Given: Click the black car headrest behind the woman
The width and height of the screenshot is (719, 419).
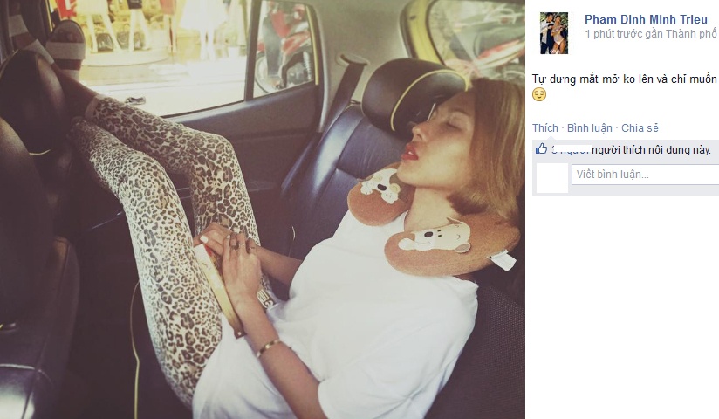Looking at the screenshot, I should (408, 94).
